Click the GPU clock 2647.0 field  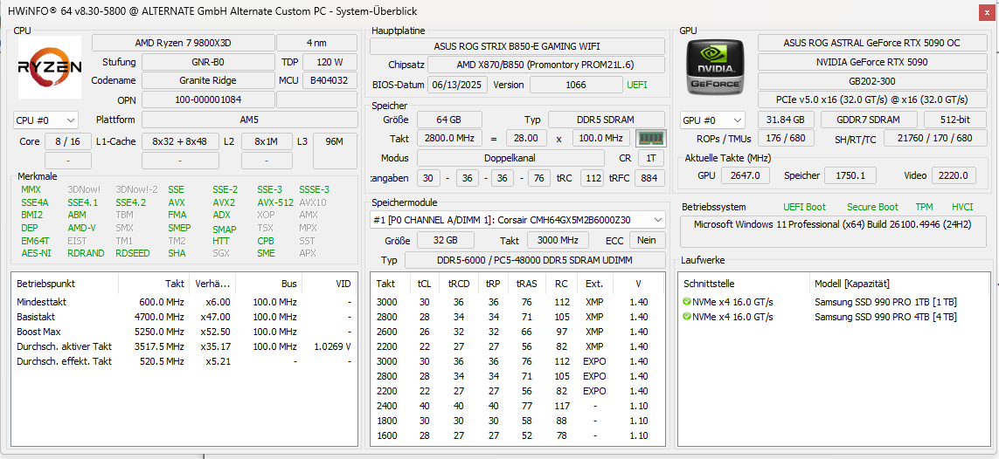746,175
